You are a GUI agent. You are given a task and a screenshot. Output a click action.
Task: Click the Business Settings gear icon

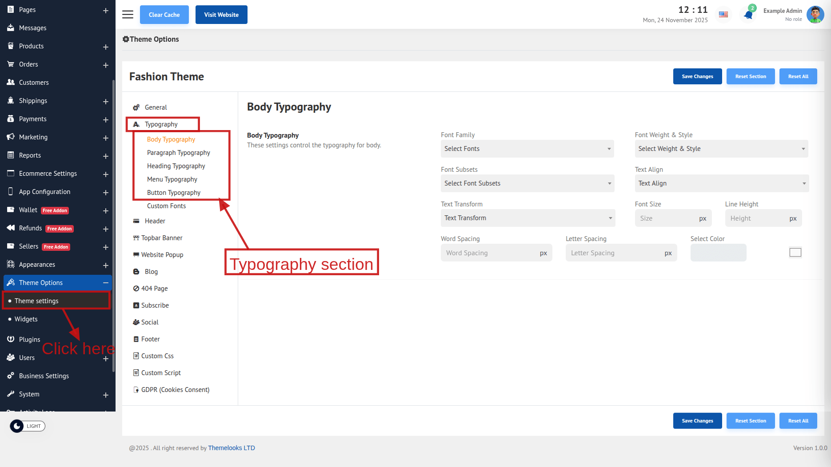(11, 376)
